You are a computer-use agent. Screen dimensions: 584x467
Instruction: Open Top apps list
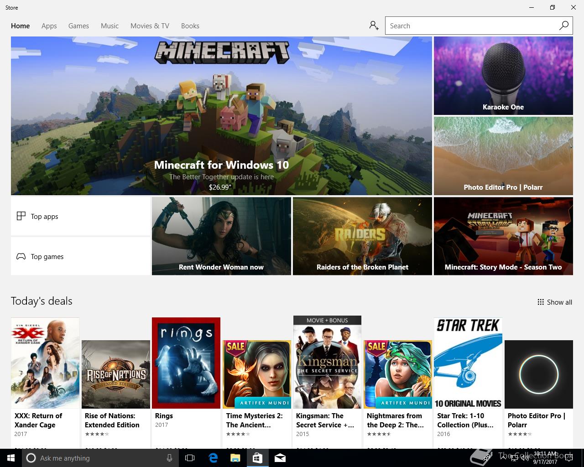80,216
